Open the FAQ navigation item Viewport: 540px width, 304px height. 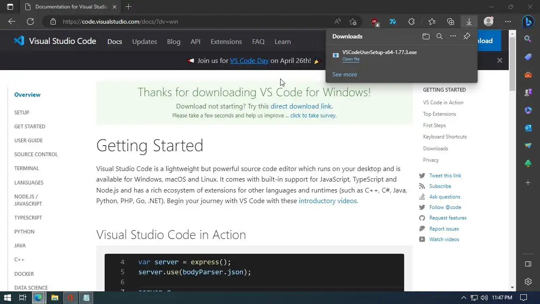click(x=258, y=41)
